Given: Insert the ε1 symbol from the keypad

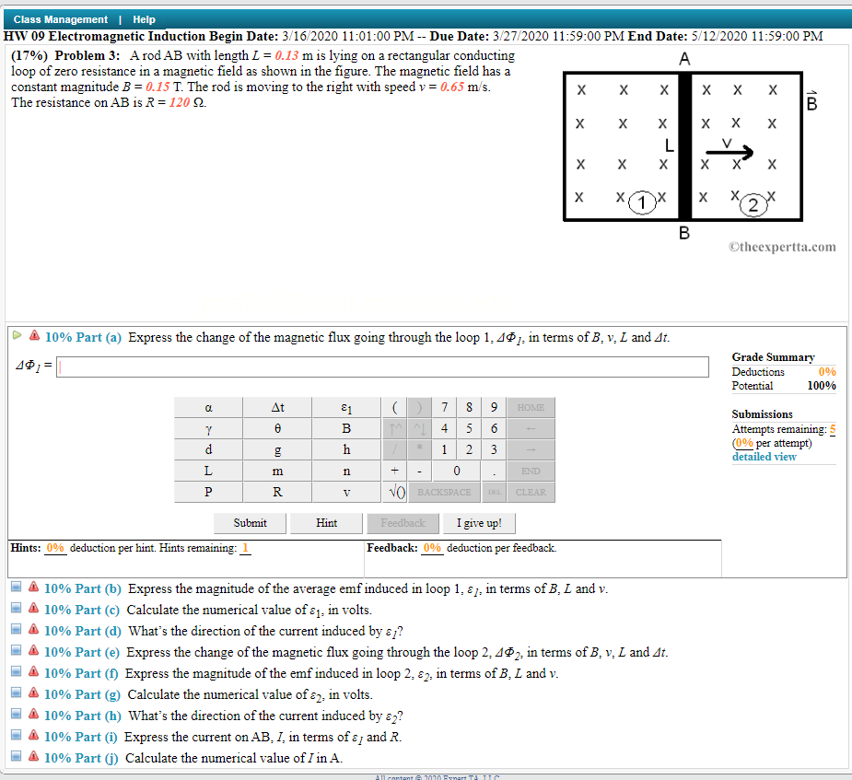Looking at the screenshot, I should point(346,406).
